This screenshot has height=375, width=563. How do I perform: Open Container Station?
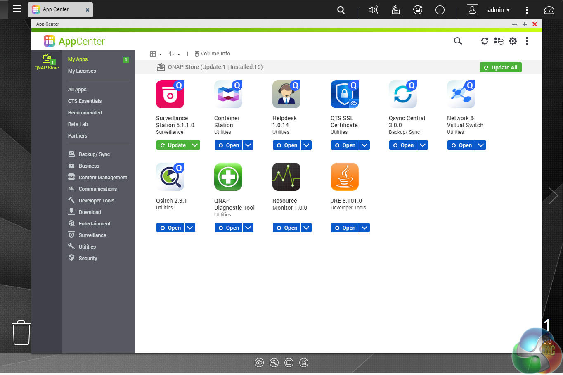(x=228, y=145)
